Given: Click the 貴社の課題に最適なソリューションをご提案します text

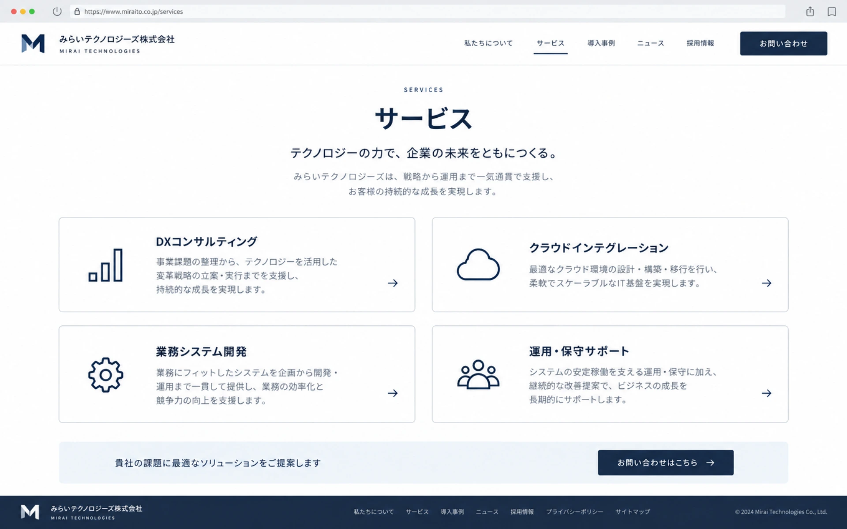Looking at the screenshot, I should coord(218,463).
